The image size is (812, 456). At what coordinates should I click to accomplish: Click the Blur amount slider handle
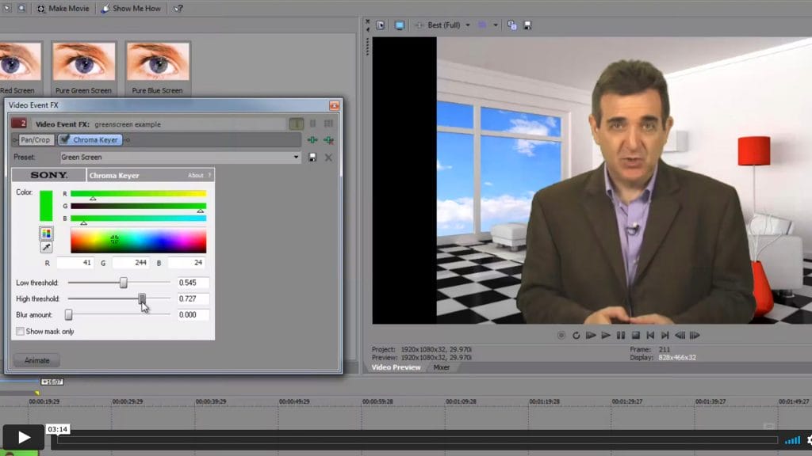tap(68, 315)
